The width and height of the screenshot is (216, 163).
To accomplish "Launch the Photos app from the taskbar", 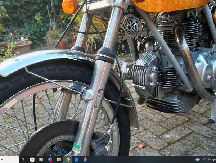I will coord(76,159).
